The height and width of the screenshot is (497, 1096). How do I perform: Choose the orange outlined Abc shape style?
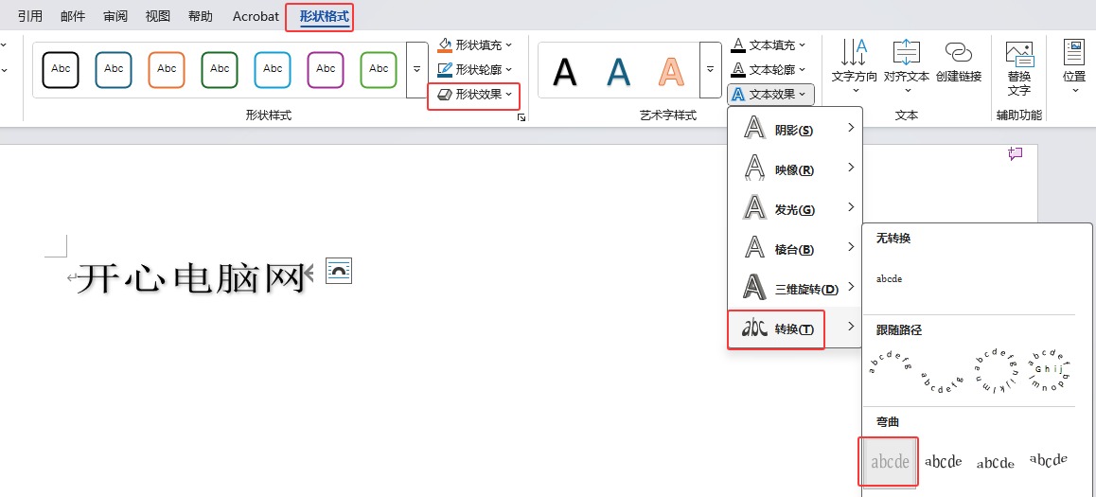[167, 69]
